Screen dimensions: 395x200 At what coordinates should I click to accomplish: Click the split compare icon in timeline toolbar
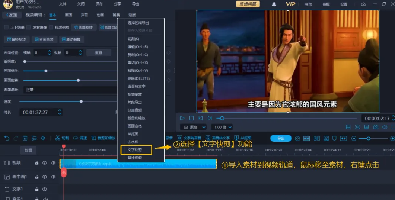click(x=317, y=139)
